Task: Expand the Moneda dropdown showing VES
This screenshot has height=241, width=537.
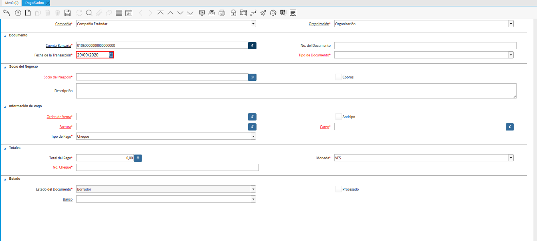Action: [x=511, y=158]
